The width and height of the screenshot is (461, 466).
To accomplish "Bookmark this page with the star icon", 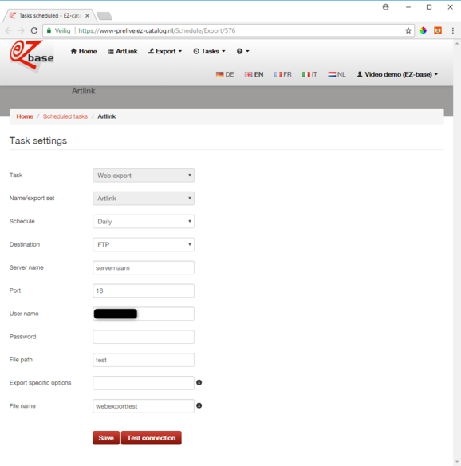I will tap(408, 30).
